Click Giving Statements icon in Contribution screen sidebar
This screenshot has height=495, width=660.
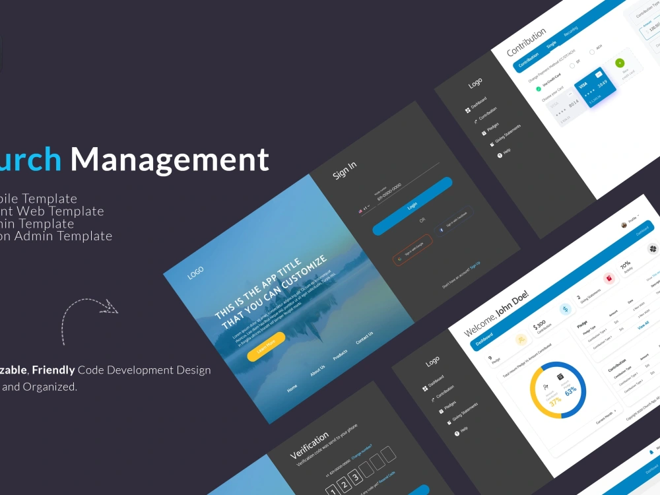492,145
